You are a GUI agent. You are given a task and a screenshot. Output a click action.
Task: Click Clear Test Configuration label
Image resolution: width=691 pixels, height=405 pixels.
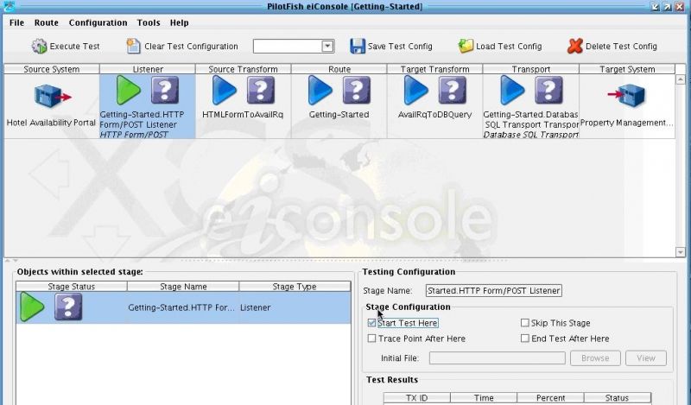[191, 47]
